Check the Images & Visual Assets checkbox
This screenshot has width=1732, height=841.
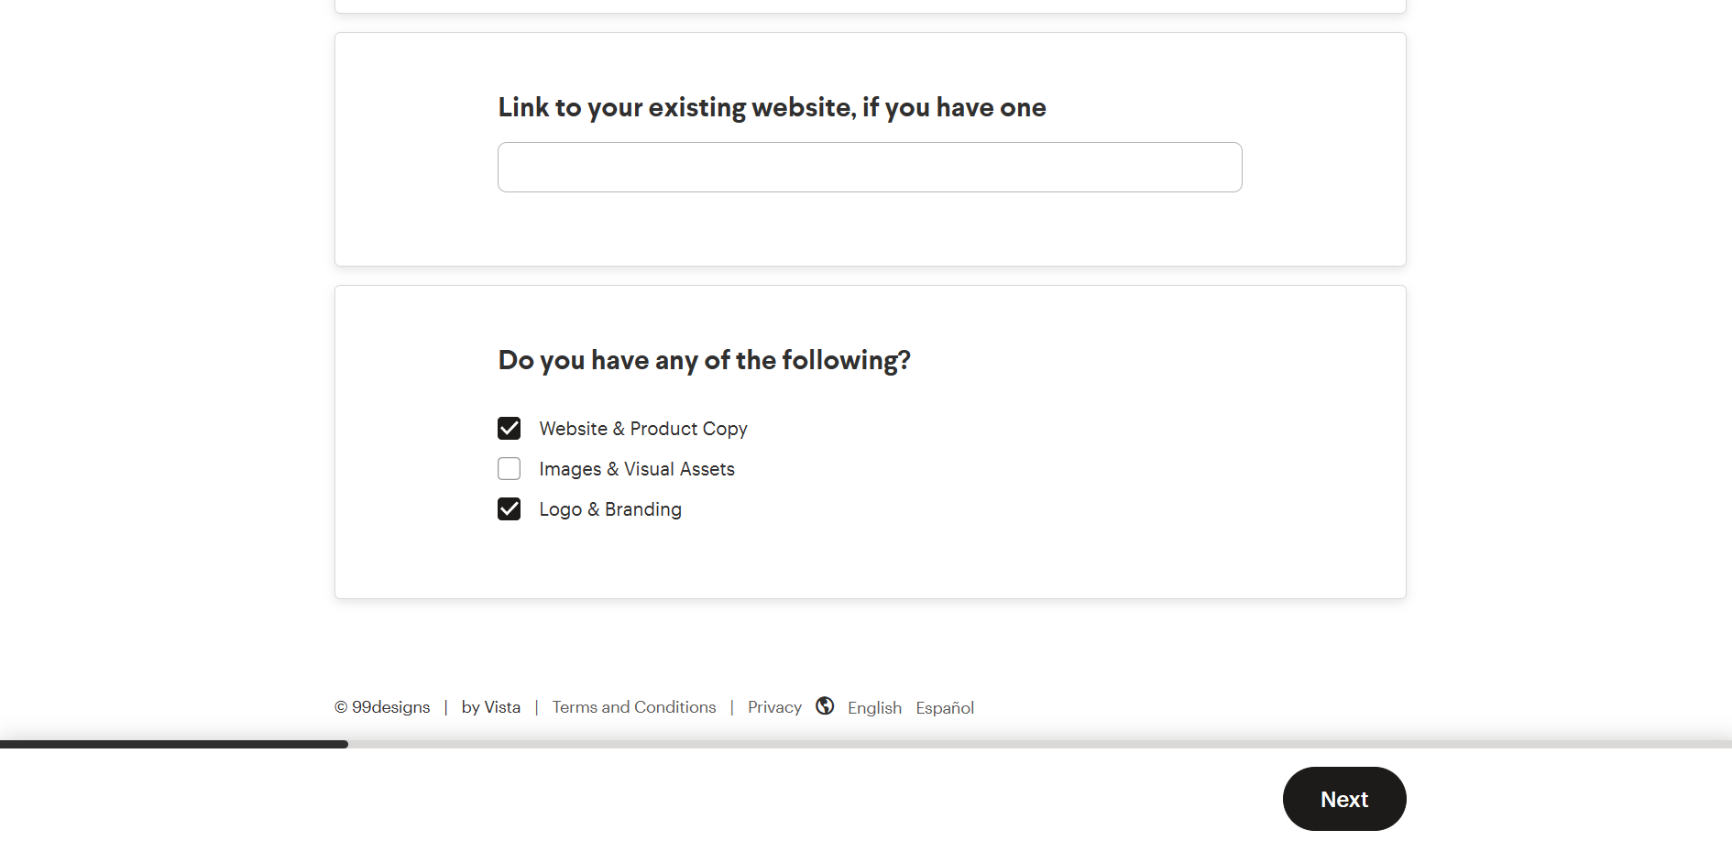point(510,469)
